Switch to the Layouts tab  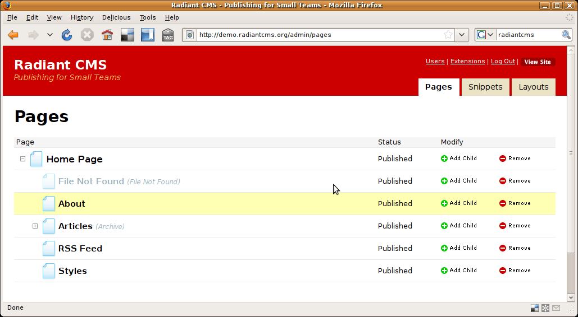tap(534, 87)
